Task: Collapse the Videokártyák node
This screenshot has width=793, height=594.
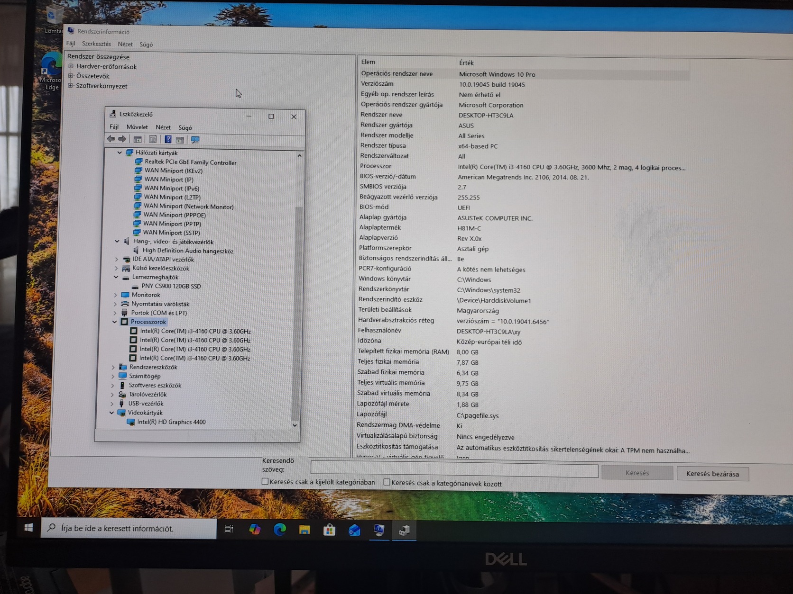Action: (111, 413)
